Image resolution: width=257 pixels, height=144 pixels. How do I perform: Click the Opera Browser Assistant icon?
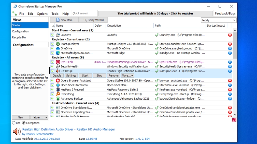pos(58,80)
